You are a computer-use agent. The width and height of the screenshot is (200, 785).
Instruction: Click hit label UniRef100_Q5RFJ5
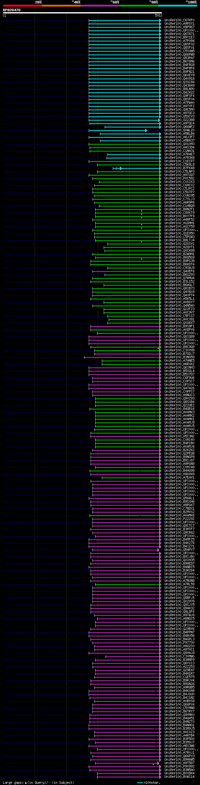click(x=179, y=598)
